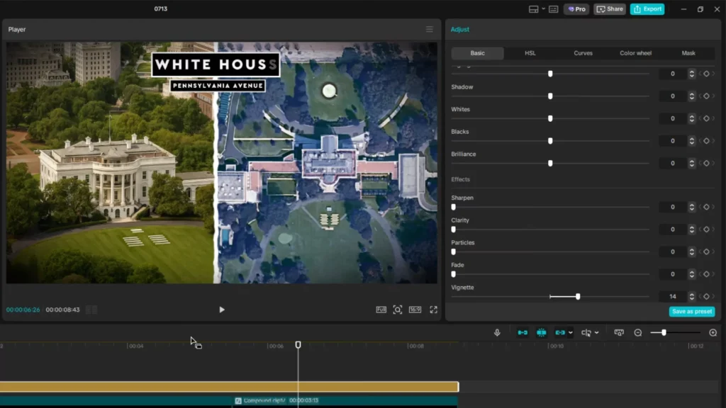Toggle auto snapping on timeline
The height and width of the screenshot is (408, 726).
[541, 333]
